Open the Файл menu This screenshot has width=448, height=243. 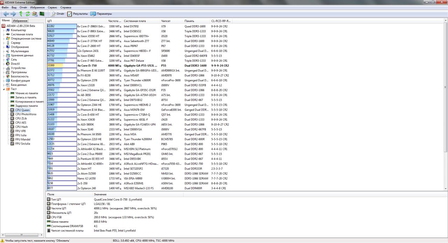5,7
